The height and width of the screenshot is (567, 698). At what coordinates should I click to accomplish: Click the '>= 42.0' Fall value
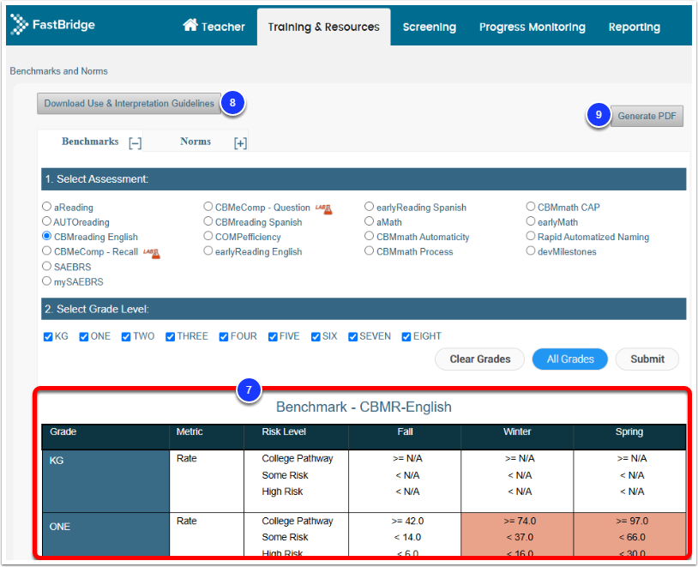click(407, 521)
